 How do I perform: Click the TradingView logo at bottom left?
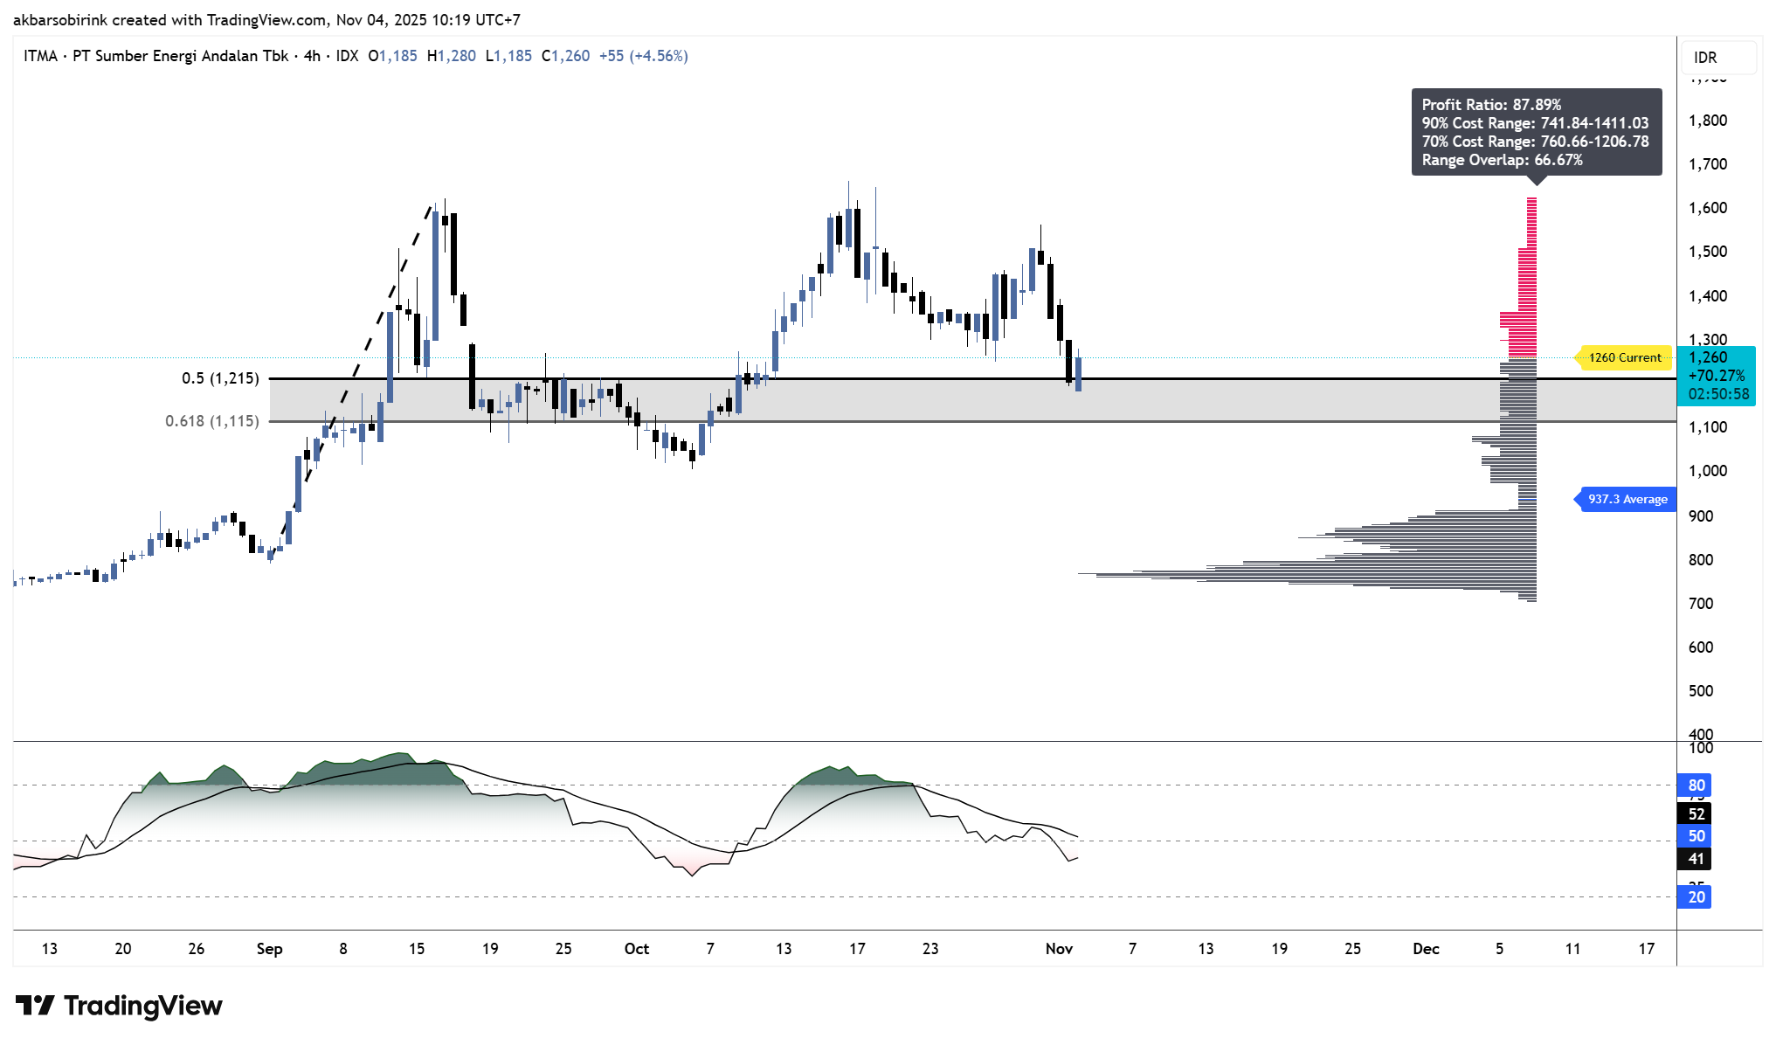(119, 1006)
